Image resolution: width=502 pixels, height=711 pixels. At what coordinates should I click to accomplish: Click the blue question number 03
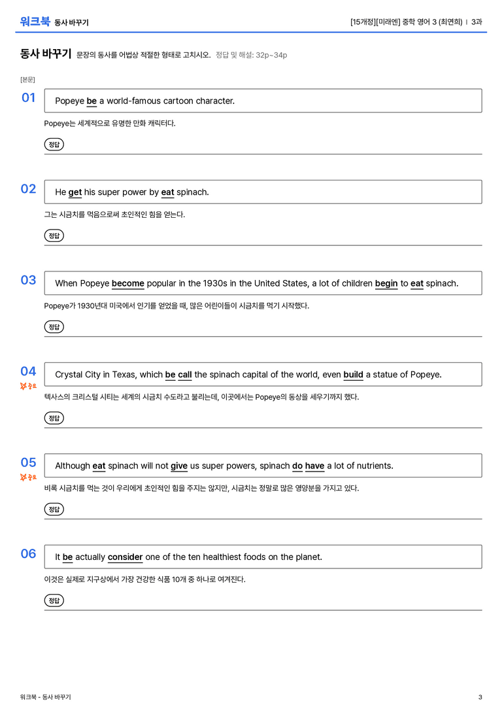[x=28, y=280]
